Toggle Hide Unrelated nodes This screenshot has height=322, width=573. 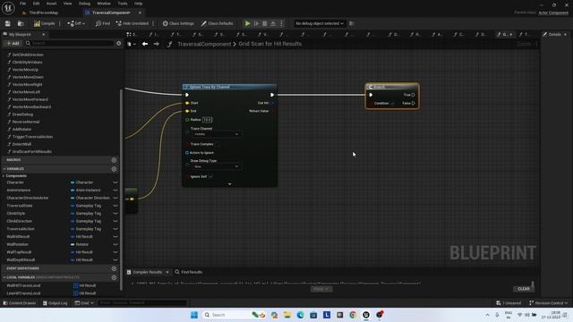pyautogui.click(x=133, y=23)
